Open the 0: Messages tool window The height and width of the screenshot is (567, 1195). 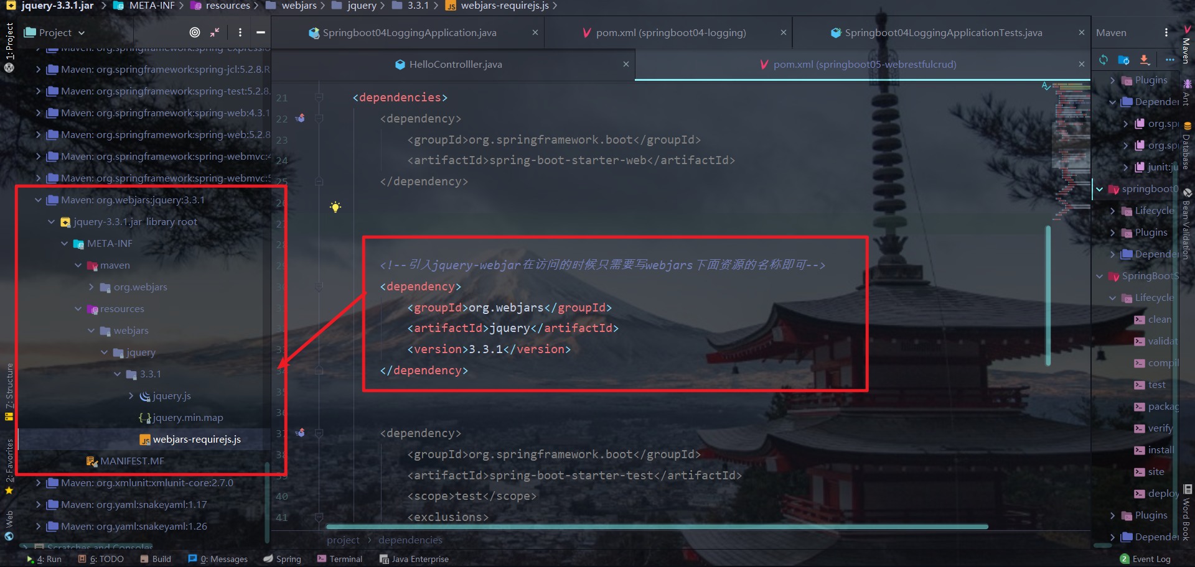218,559
